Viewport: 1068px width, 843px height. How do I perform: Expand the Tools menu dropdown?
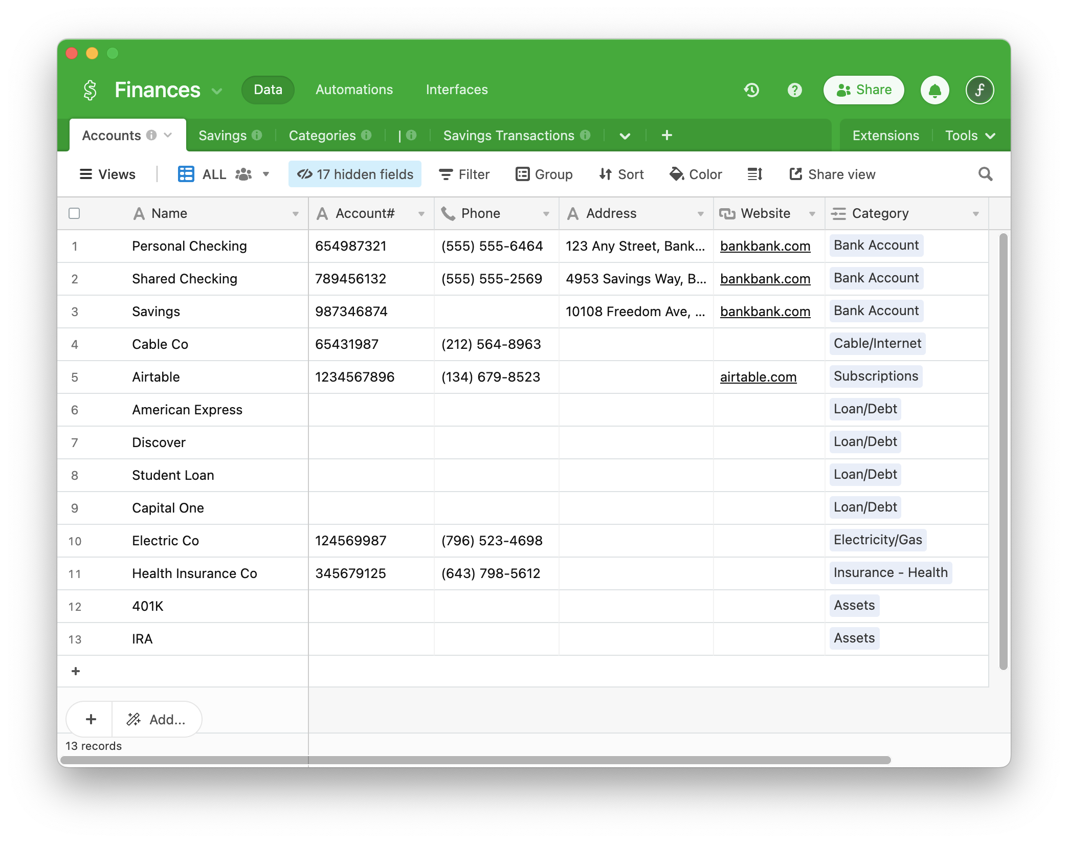click(969, 135)
